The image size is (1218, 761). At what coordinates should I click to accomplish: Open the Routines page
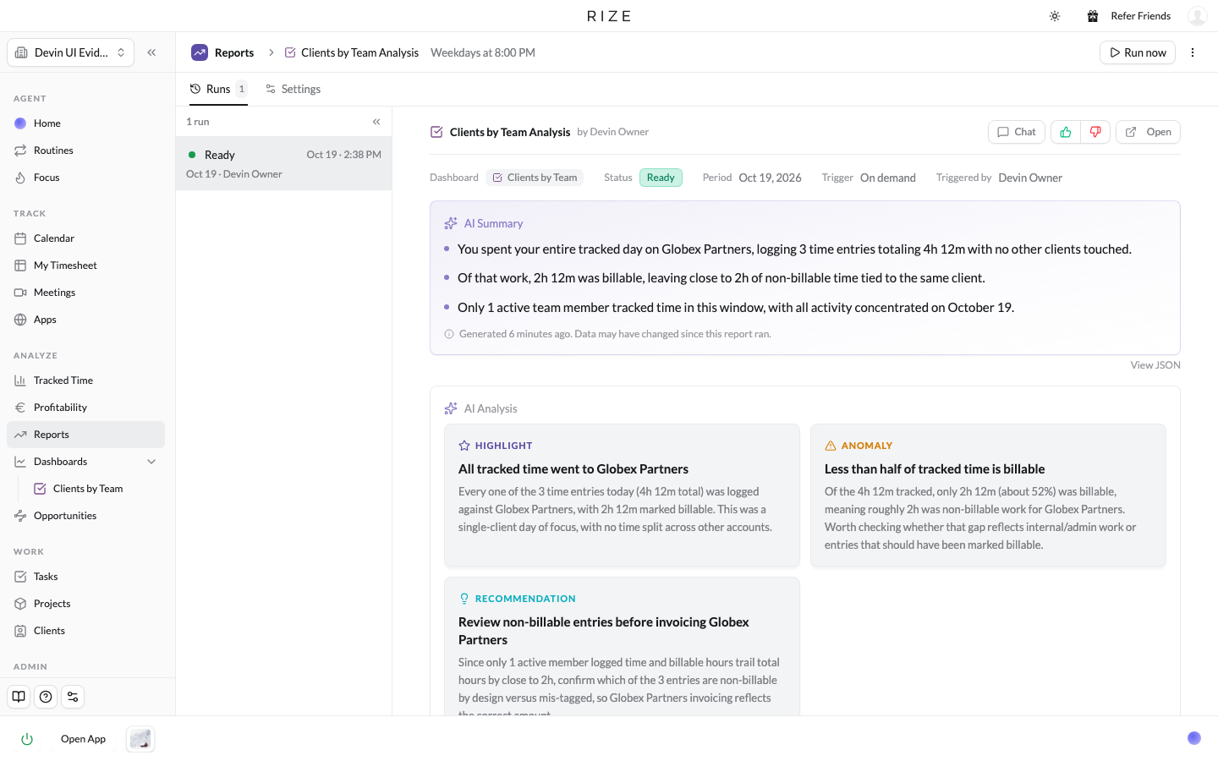click(85, 151)
